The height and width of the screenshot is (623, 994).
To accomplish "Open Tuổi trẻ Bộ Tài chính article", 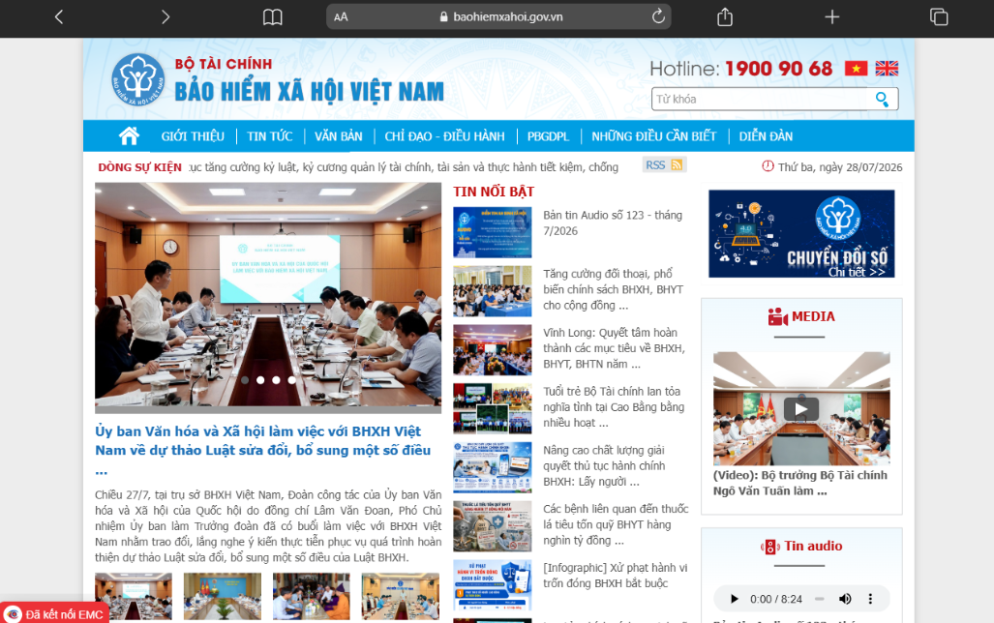I will coord(614,407).
